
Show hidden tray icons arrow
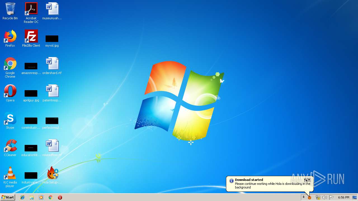coord(303,197)
